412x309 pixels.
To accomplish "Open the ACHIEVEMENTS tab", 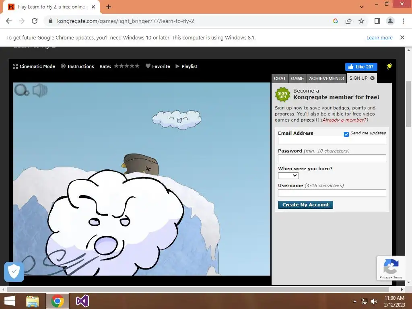I will coord(326,78).
